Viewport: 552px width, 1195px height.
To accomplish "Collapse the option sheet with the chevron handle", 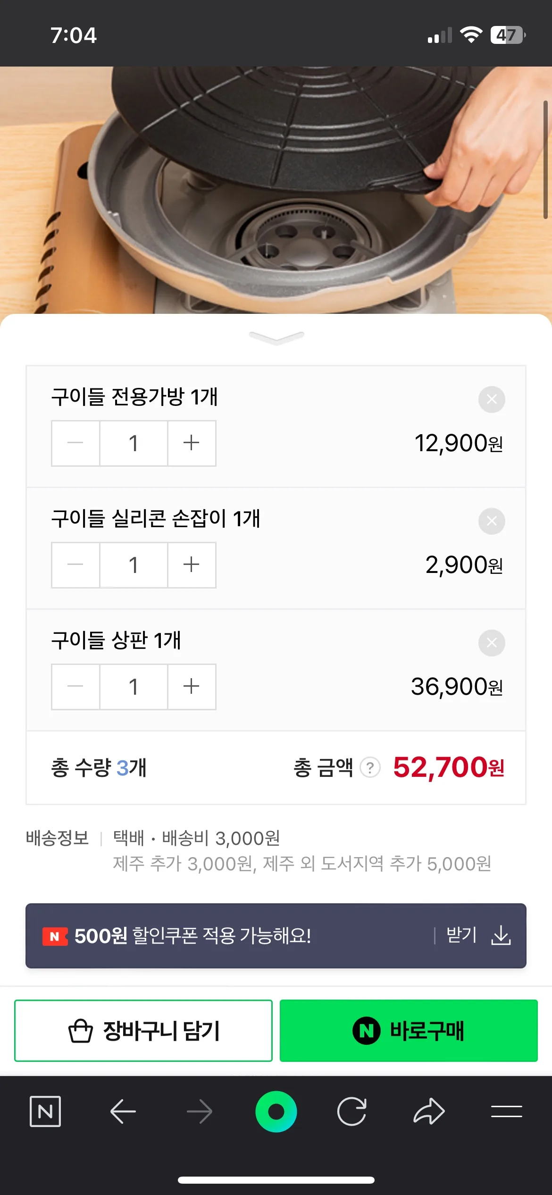I will 276,337.
